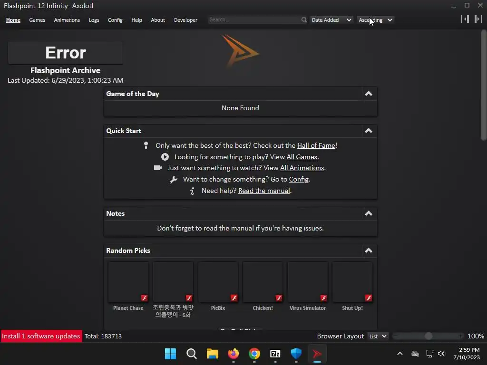Click the None Found text

coord(240,108)
